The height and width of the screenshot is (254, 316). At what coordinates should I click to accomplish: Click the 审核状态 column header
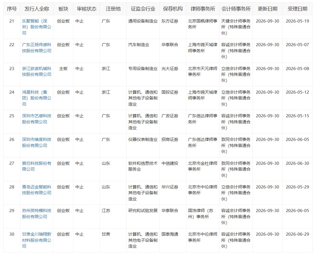click(x=87, y=9)
